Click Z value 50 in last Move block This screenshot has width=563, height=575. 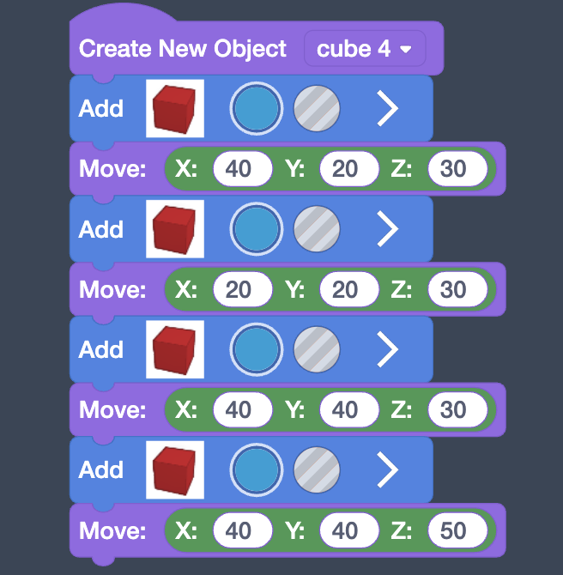coord(452,530)
